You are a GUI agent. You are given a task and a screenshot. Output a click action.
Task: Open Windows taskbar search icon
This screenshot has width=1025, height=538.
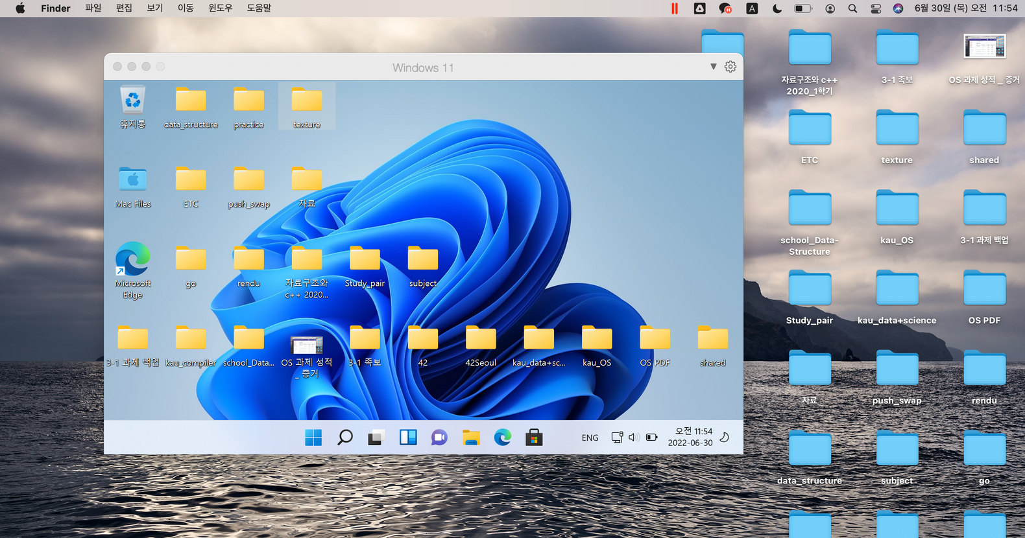click(x=345, y=438)
